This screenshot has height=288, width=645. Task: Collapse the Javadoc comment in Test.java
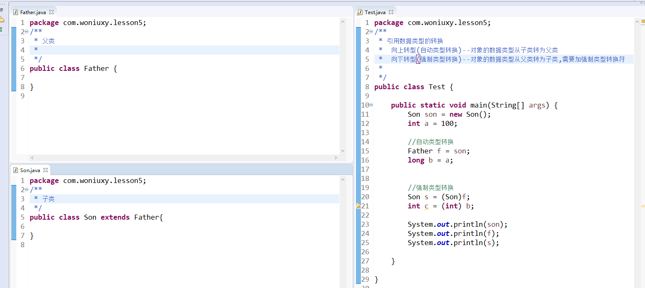[x=371, y=32]
